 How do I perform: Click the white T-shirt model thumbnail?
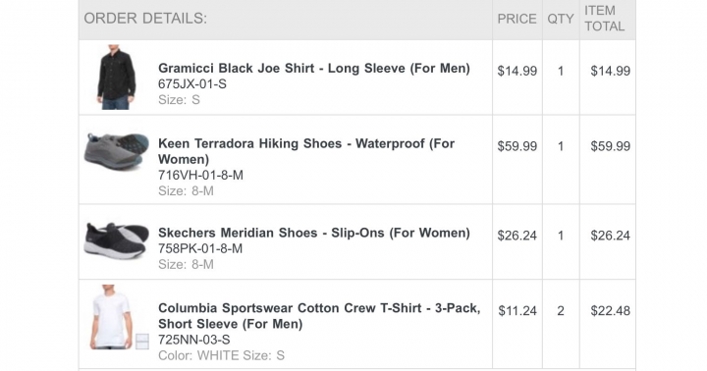pos(111,317)
